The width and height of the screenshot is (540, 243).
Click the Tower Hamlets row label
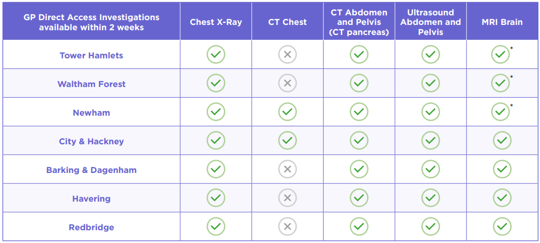[x=91, y=55]
